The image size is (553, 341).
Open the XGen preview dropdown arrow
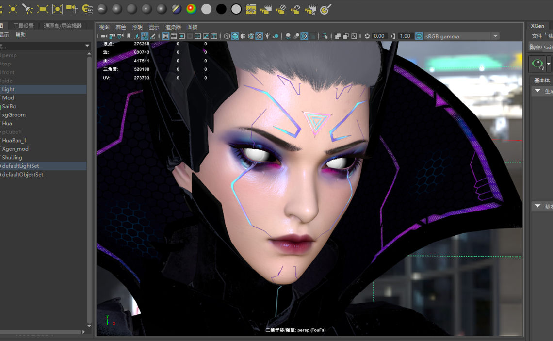(549, 64)
